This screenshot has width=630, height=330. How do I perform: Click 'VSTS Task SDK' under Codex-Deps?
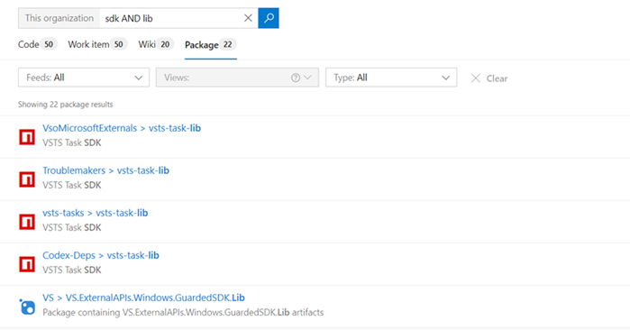(x=72, y=270)
